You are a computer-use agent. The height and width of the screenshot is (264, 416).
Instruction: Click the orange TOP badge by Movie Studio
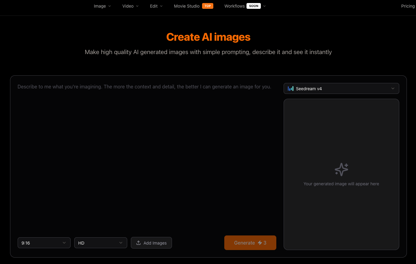(208, 6)
